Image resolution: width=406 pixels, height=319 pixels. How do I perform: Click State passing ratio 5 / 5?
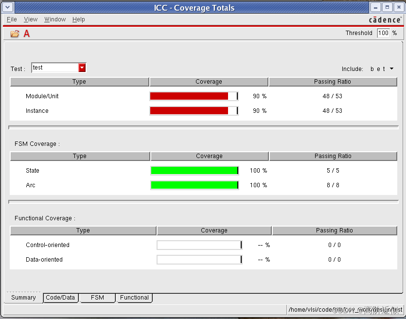(x=333, y=170)
